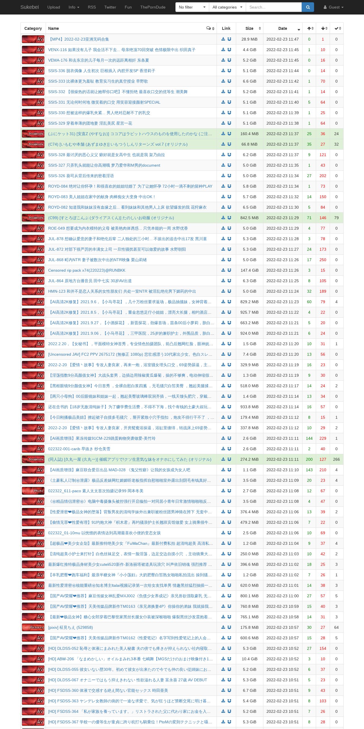Viewport: 364px width, 729px height.
Task: Open the All categories dropdown
Action: pos(227,7)
